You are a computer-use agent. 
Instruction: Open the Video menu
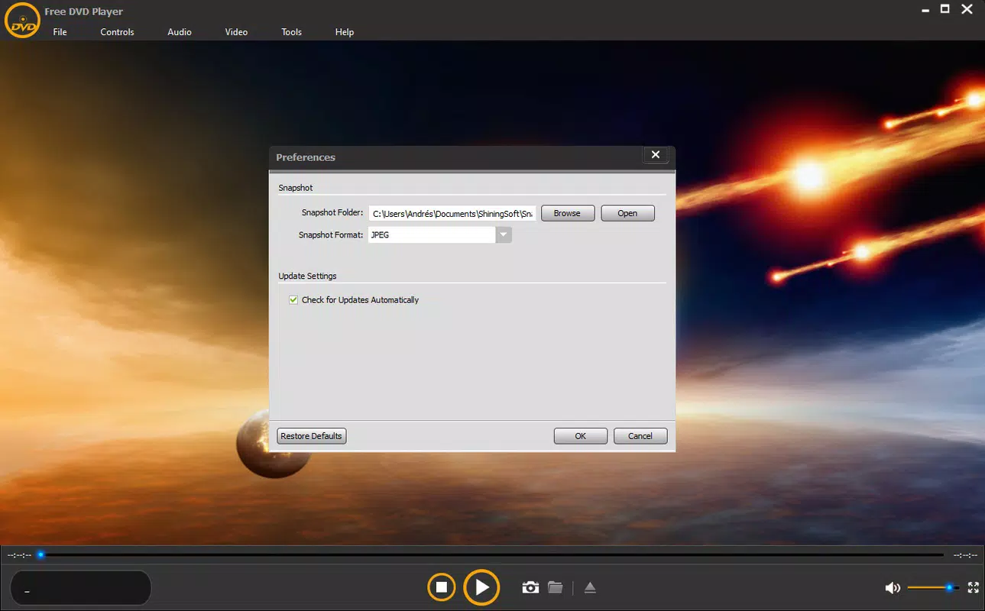(x=236, y=32)
